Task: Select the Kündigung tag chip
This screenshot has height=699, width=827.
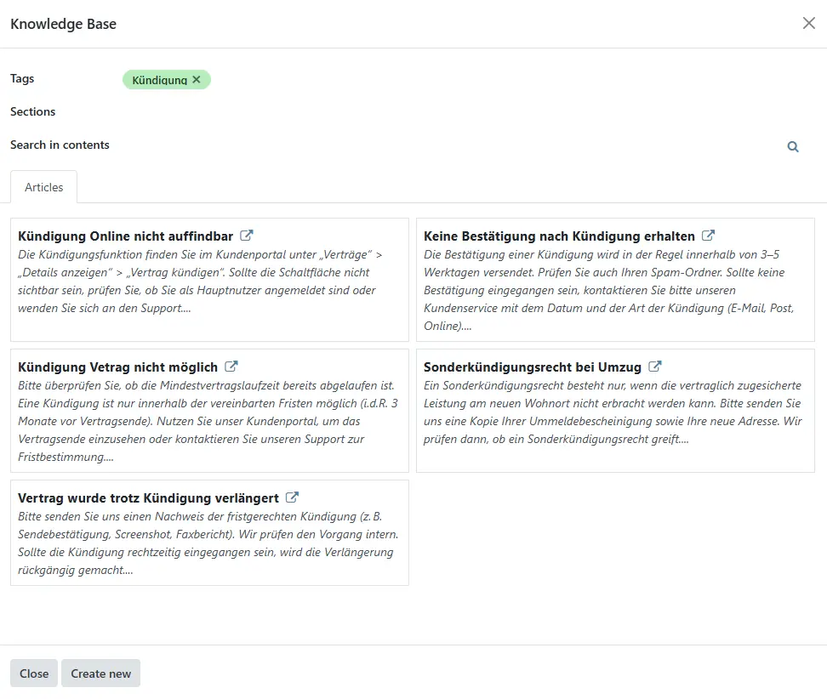Action: pyautogui.click(x=159, y=80)
